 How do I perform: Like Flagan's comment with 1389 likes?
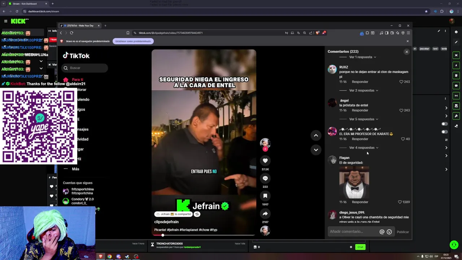coord(400,202)
